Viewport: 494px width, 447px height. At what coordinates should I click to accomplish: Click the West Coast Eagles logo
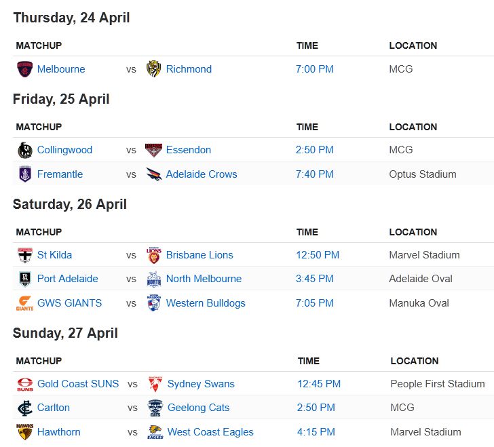point(155,432)
